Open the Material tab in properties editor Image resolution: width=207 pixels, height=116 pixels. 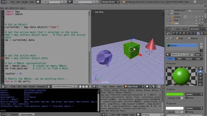[198, 33]
